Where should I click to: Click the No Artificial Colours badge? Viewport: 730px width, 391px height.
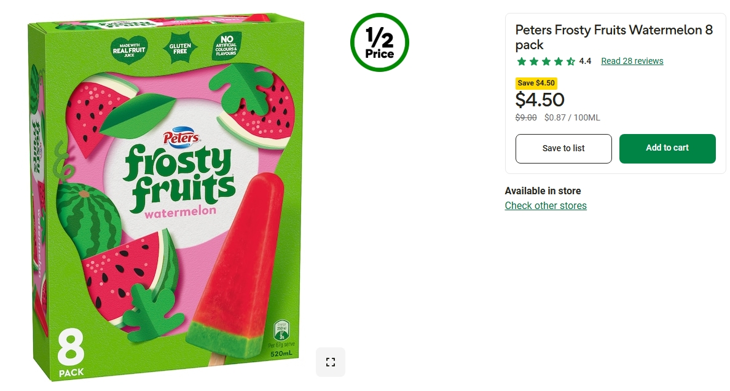point(226,46)
